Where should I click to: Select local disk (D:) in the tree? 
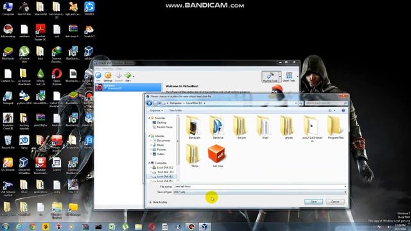point(162,172)
